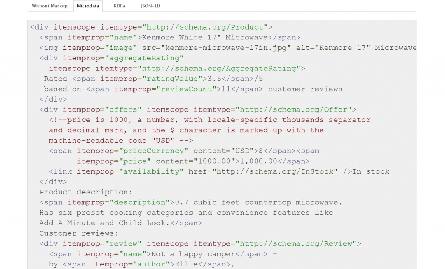Click the schema.org/Offer itemtype URL
Image resolution: width=445 pixels, height=269 pixels.
tap(296, 110)
